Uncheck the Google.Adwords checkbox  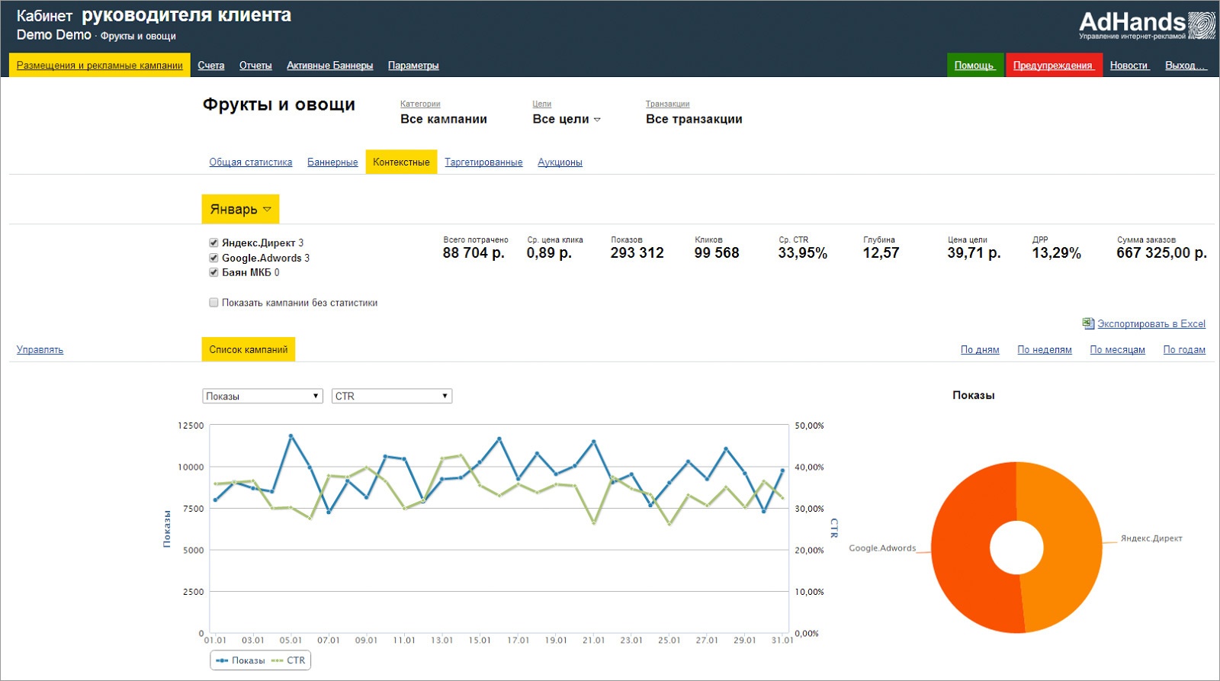(x=213, y=258)
